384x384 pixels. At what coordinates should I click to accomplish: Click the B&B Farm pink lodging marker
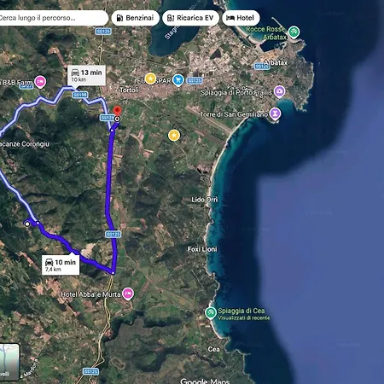(40, 82)
